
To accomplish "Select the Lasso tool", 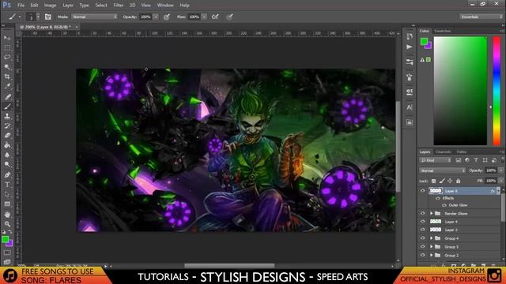I will (7, 58).
